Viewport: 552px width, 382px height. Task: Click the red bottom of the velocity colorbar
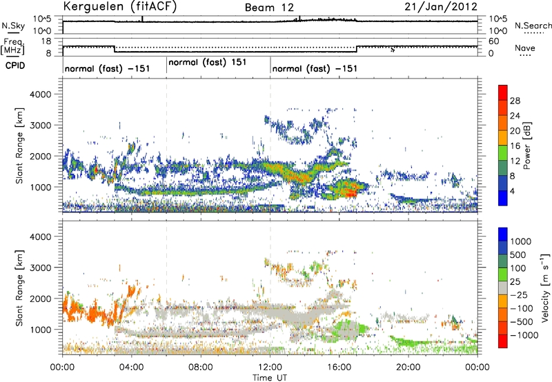click(x=503, y=341)
